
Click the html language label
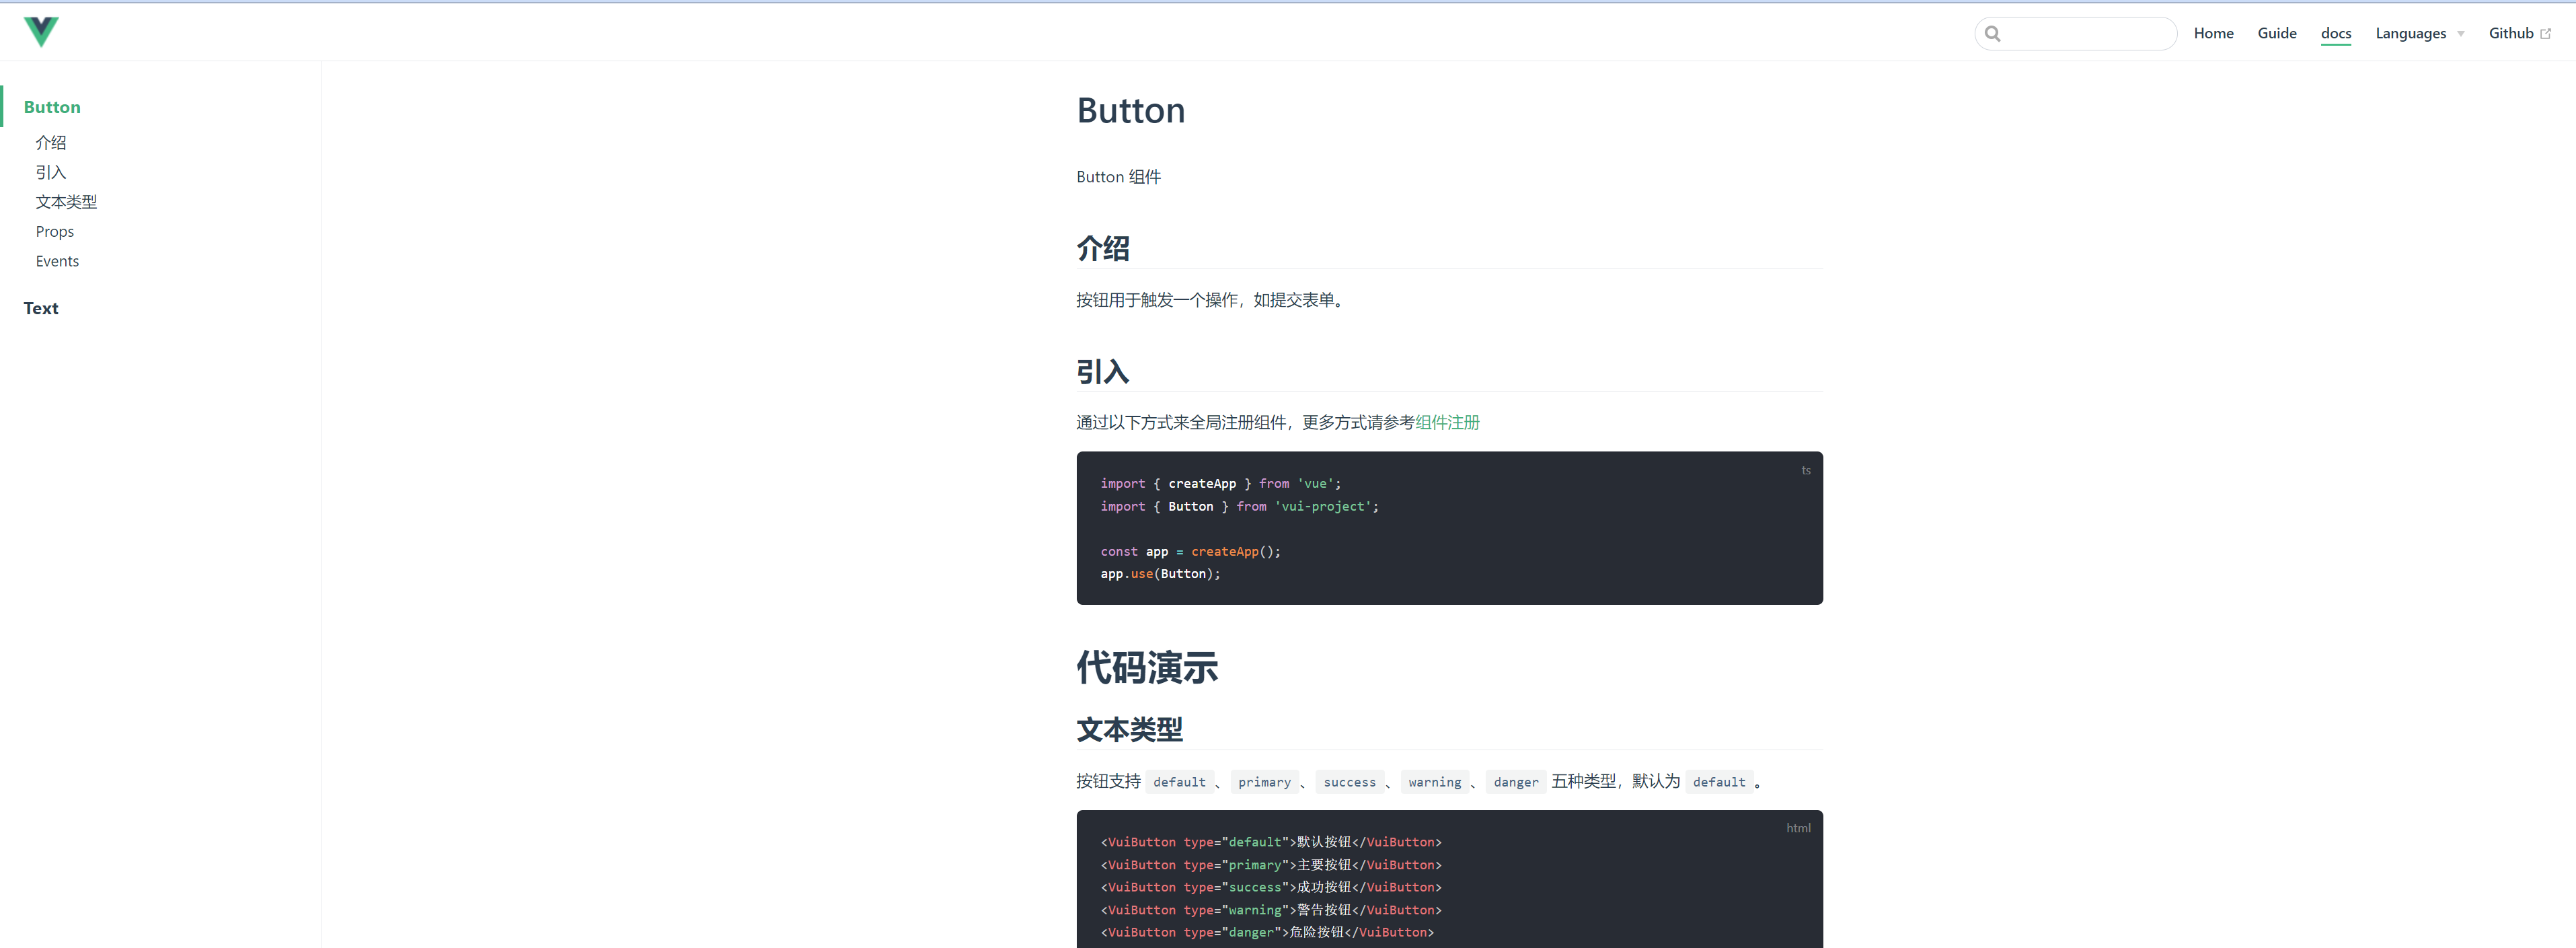click(x=1798, y=828)
